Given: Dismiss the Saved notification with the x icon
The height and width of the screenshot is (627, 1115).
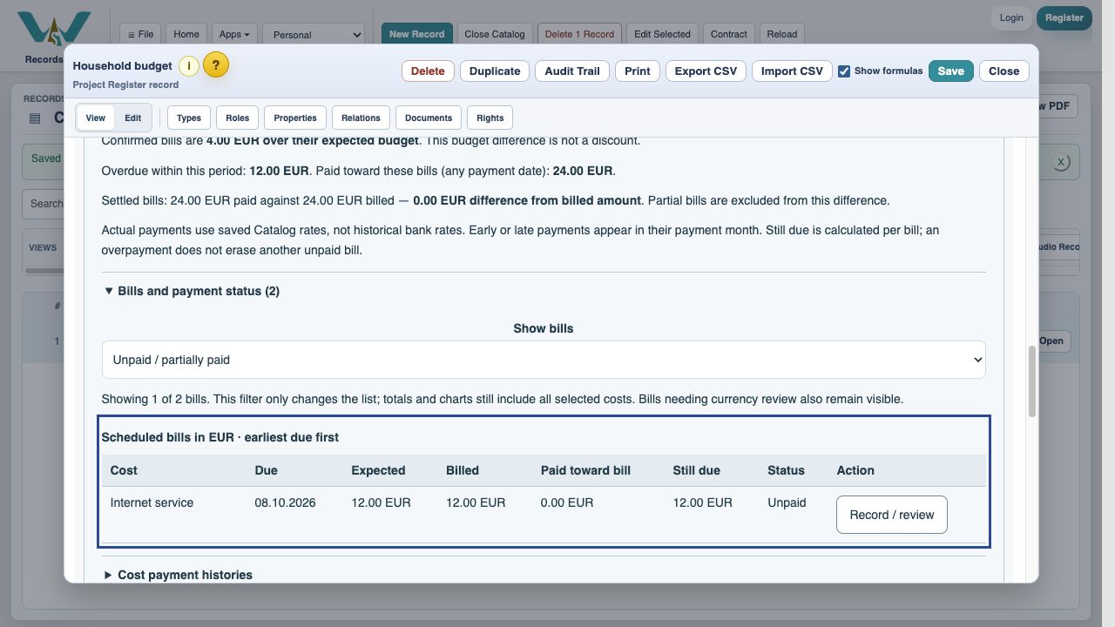Looking at the screenshot, I should point(1060,162).
